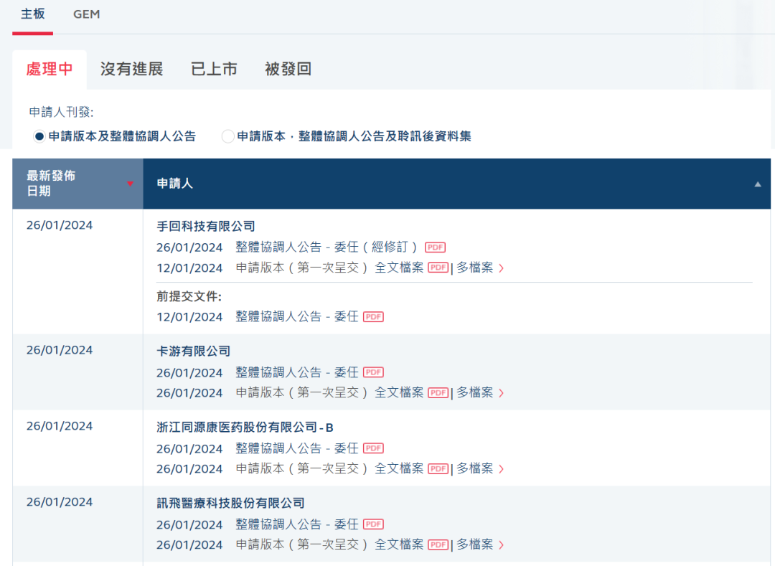Sort by 申請人 column arrow
This screenshot has width=775, height=566.
click(757, 184)
